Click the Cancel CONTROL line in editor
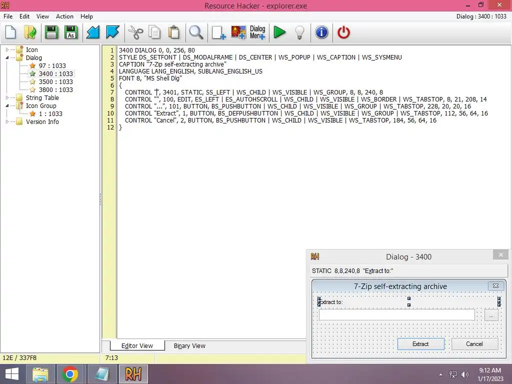 (280, 120)
